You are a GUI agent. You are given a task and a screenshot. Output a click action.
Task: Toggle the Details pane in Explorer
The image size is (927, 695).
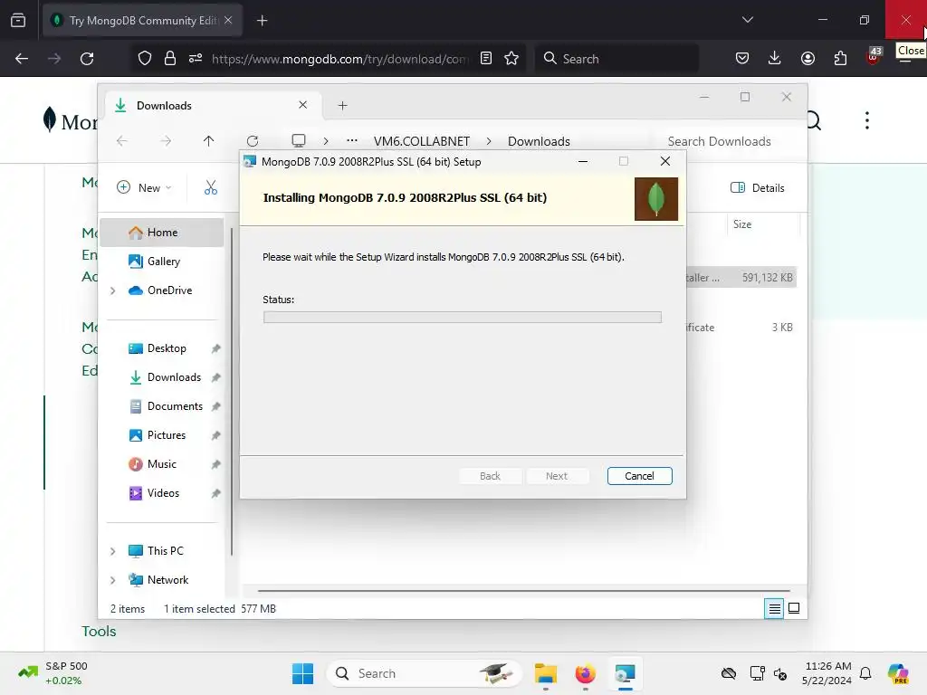point(758,187)
